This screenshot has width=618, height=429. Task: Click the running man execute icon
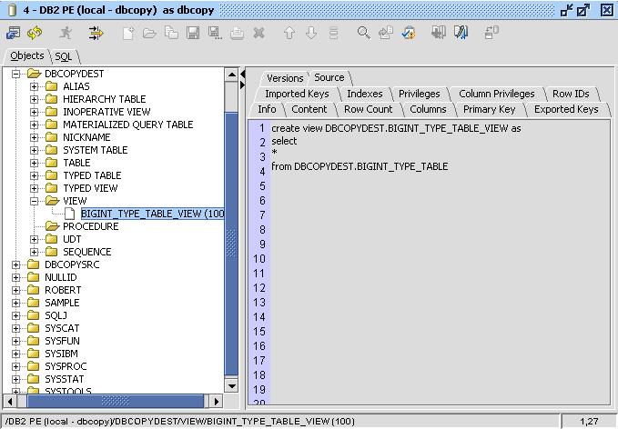(x=66, y=33)
